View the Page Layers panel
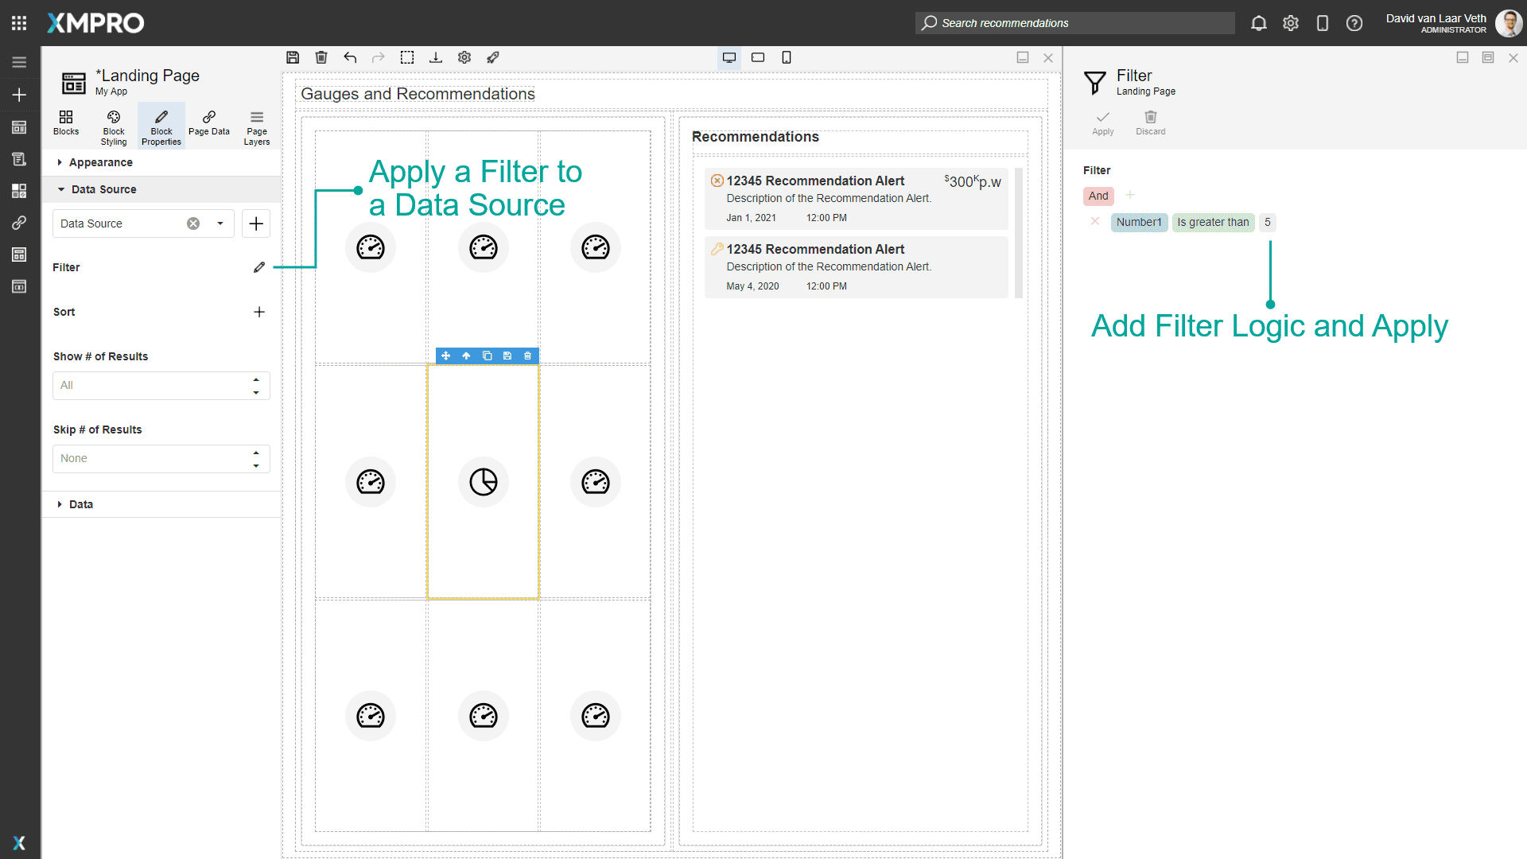The width and height of the screenshot is (1527, 859). 256,126
